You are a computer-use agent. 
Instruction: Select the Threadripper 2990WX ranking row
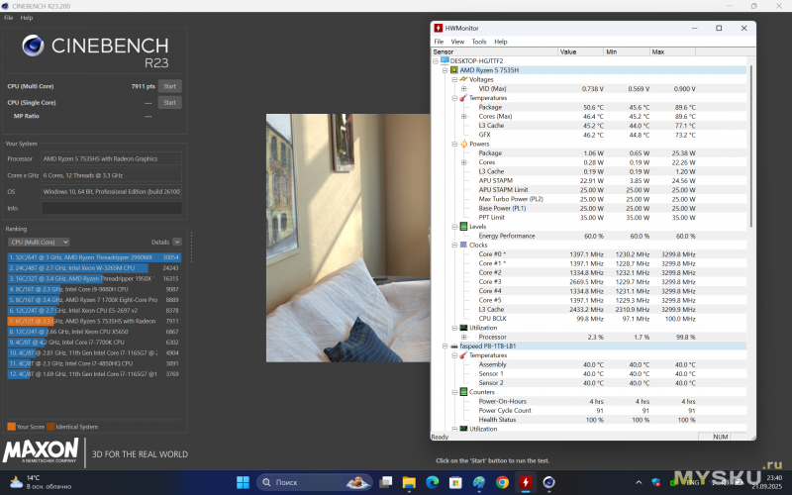(x=94, y=257)
